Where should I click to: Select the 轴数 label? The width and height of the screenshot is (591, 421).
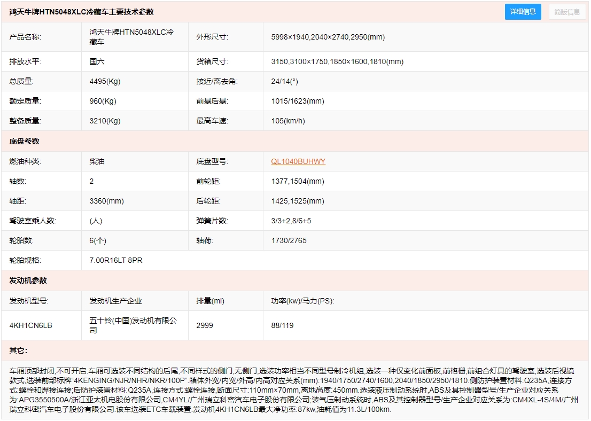click(17, 181)
